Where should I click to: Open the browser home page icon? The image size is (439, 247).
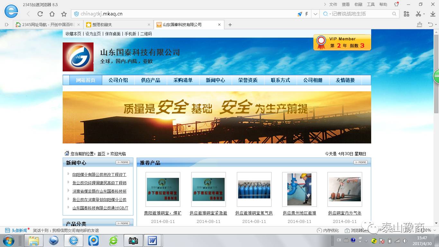pyautogui.click(x=52, y=14)
